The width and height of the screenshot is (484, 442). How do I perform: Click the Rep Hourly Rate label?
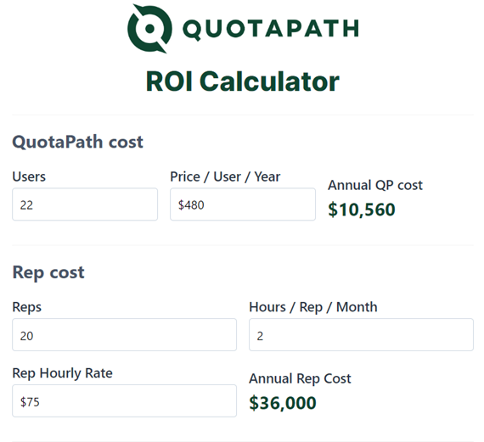(x=62, y=373)
